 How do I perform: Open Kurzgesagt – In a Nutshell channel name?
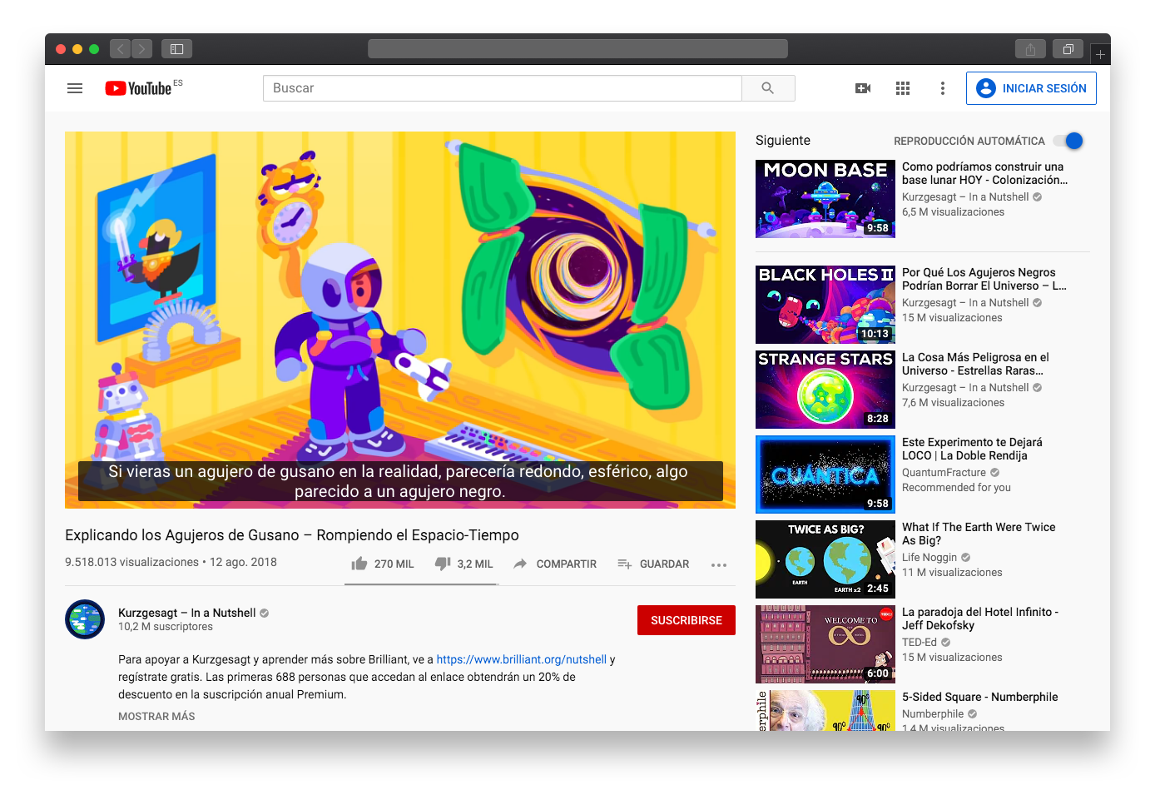coord(187,613)
